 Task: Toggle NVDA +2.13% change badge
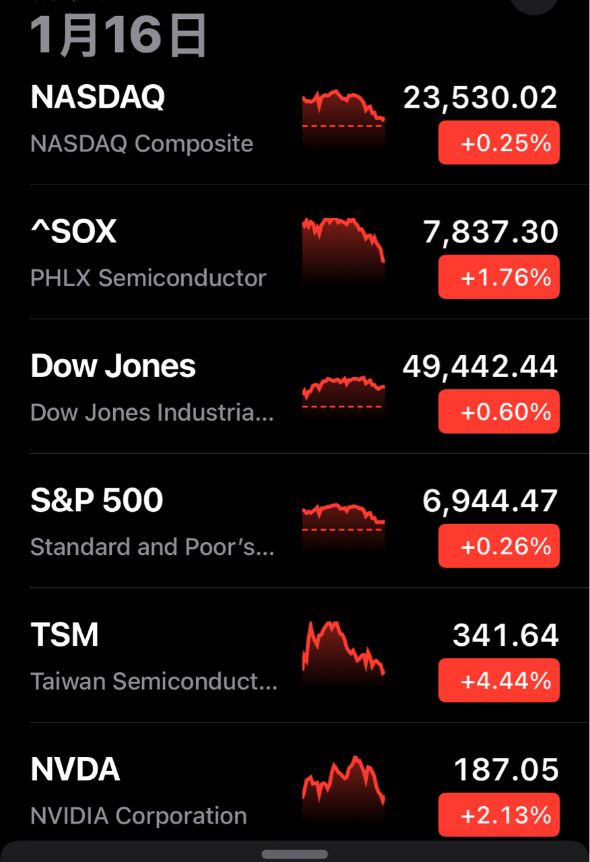point(498,816)
